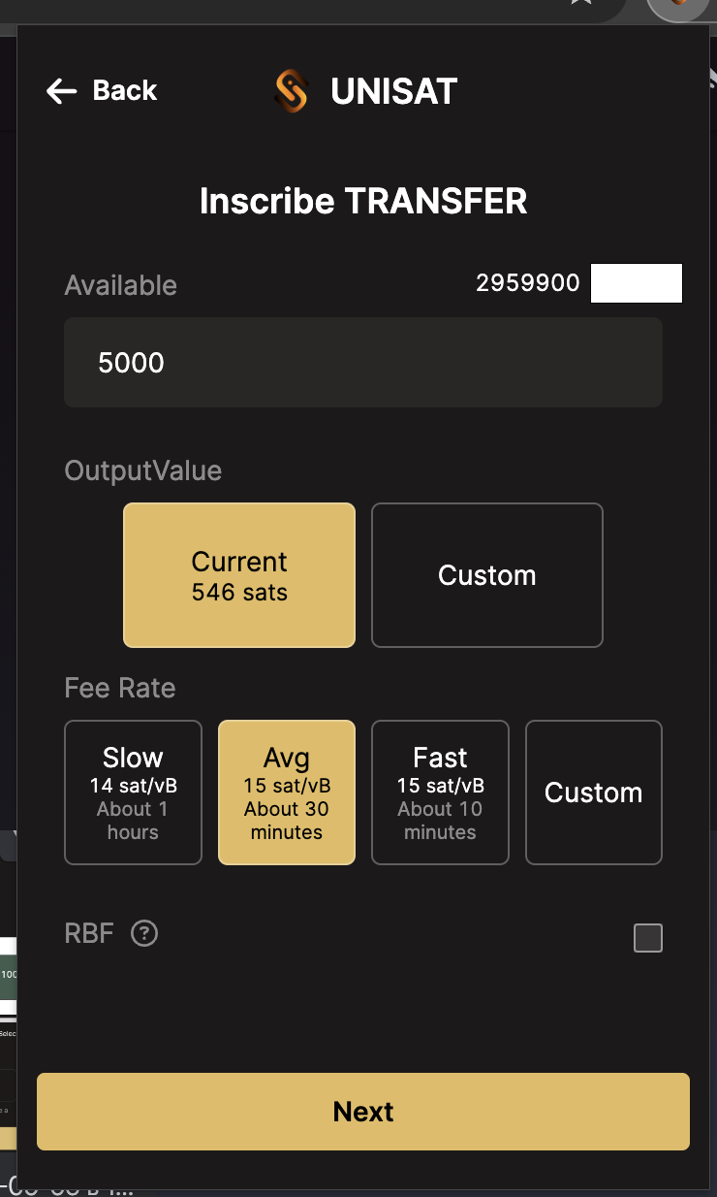Click the Inscribe TRANSFER title
Screen dimensions: 717x1197
[363, 202]
